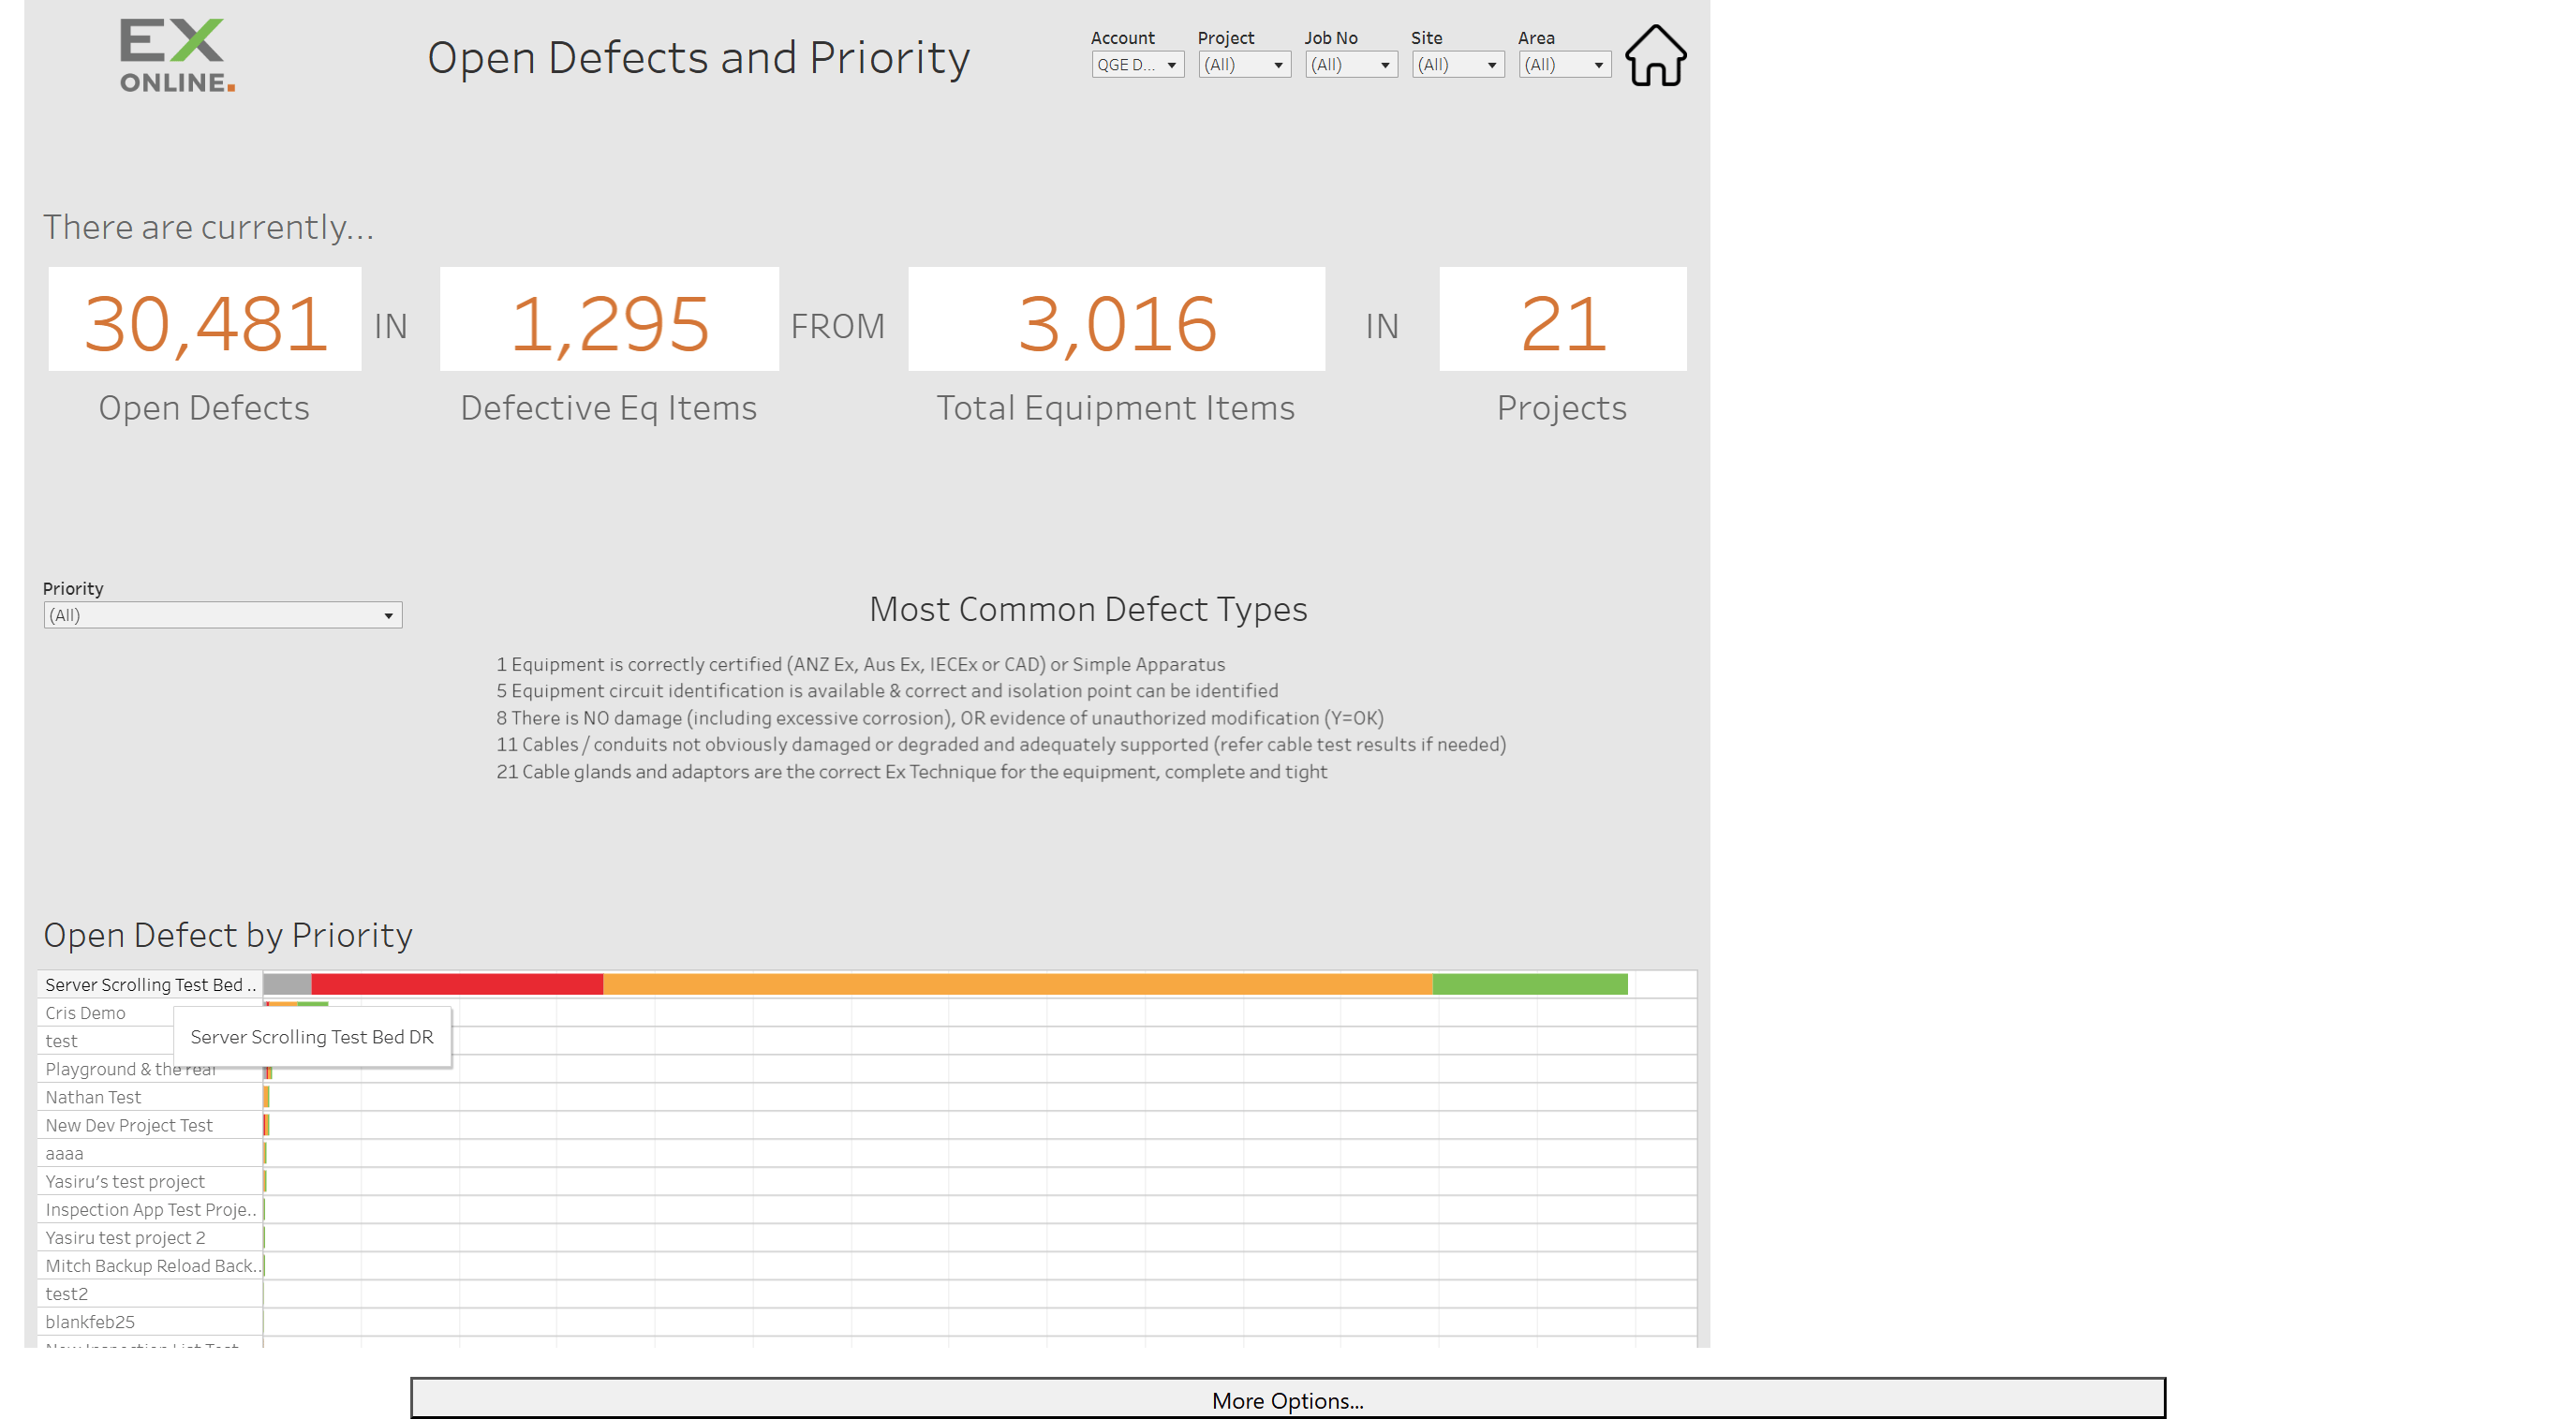2576x1419 pixels.
Task: Open the Area filter dropdown
Action: [x=1565, y=65]
